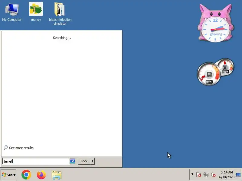242x181 pixels.
Task: Click the Start button
Action: (x=8, y=175)
